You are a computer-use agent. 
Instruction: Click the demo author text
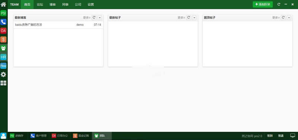point(80,25)
